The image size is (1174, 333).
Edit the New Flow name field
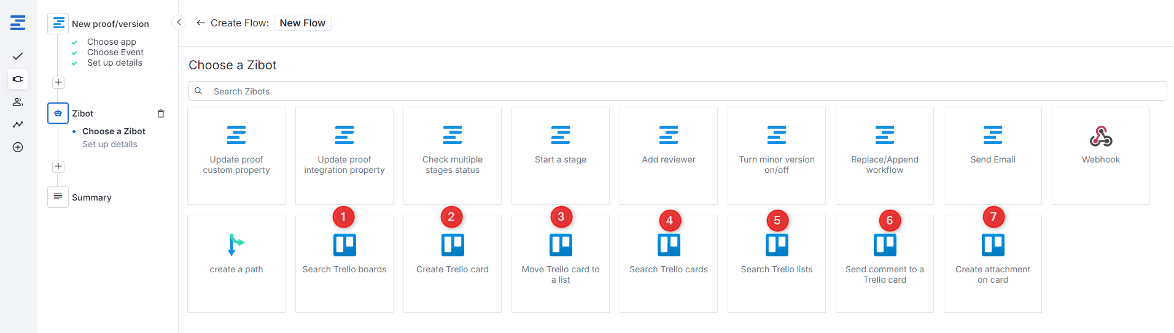tap(302, 23)
